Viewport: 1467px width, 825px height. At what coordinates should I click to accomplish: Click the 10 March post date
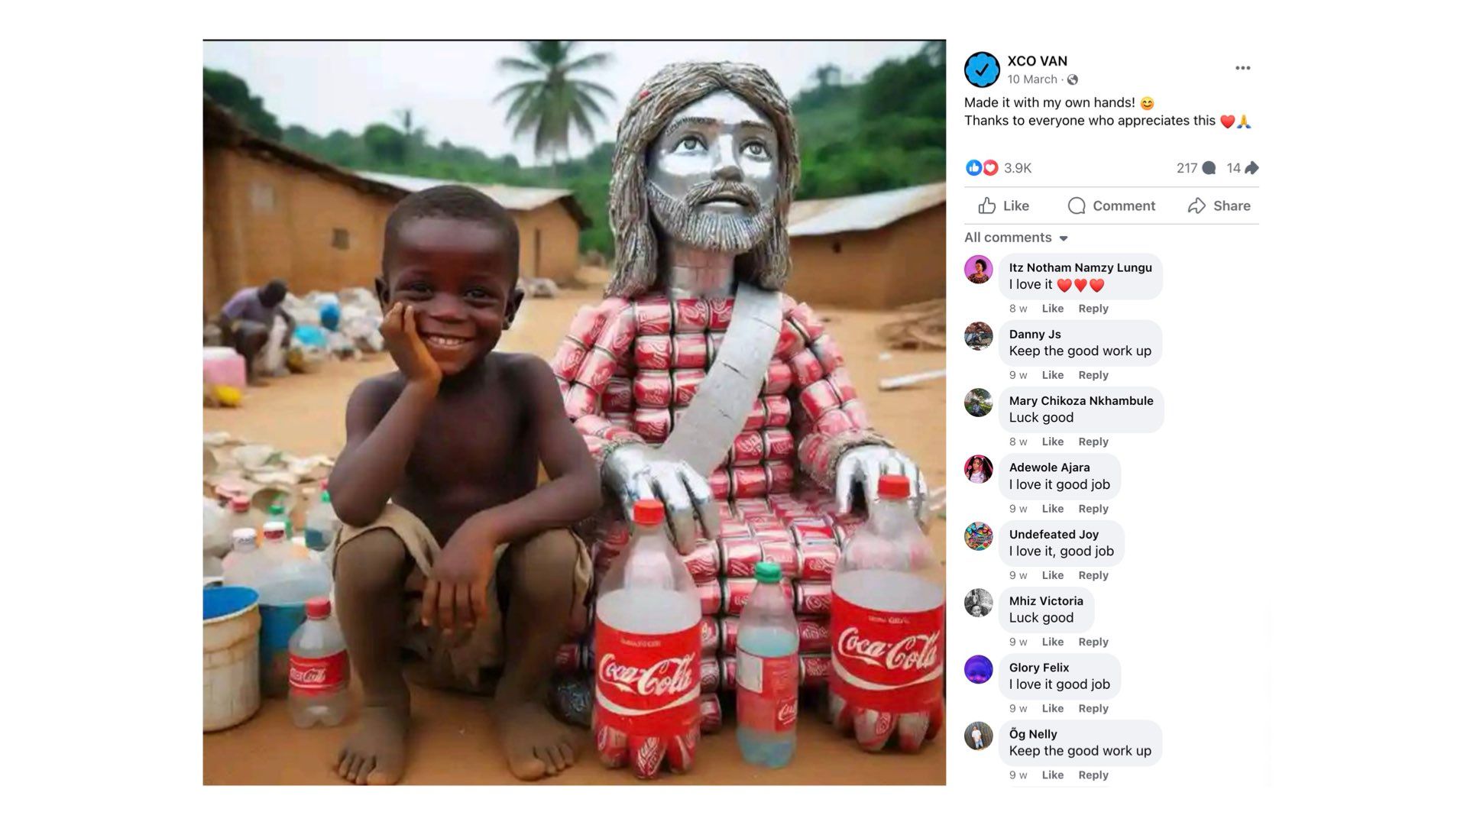click(1031, 79)
